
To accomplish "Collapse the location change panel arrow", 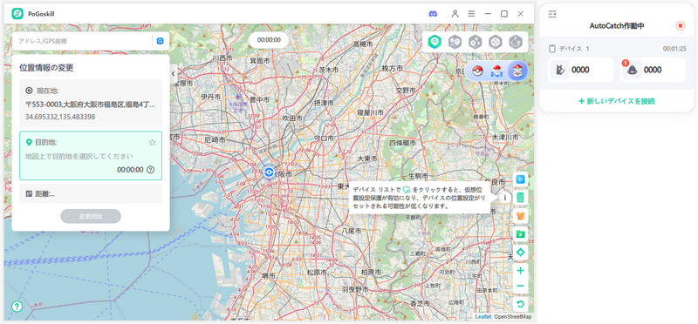I will (173, 73).
